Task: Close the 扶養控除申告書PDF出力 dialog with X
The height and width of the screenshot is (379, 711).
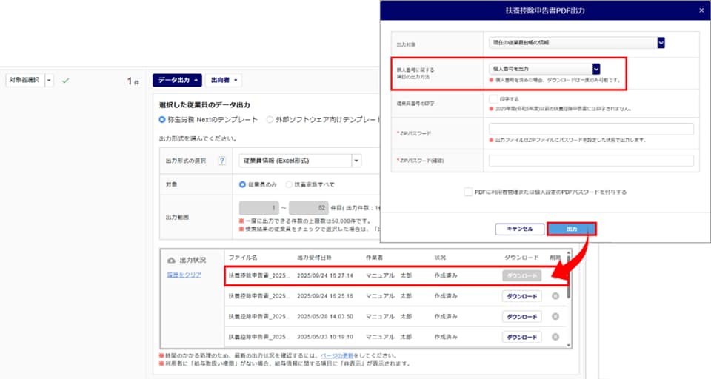Action: coord(701,10)
